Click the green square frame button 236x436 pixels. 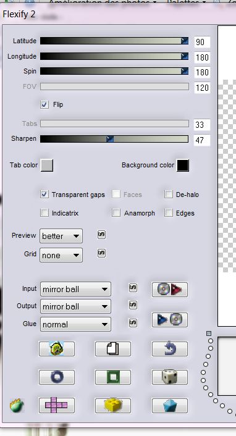pos(113,377)
